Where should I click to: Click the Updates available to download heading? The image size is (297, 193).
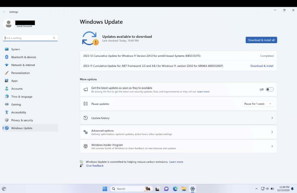coord(127,36)
